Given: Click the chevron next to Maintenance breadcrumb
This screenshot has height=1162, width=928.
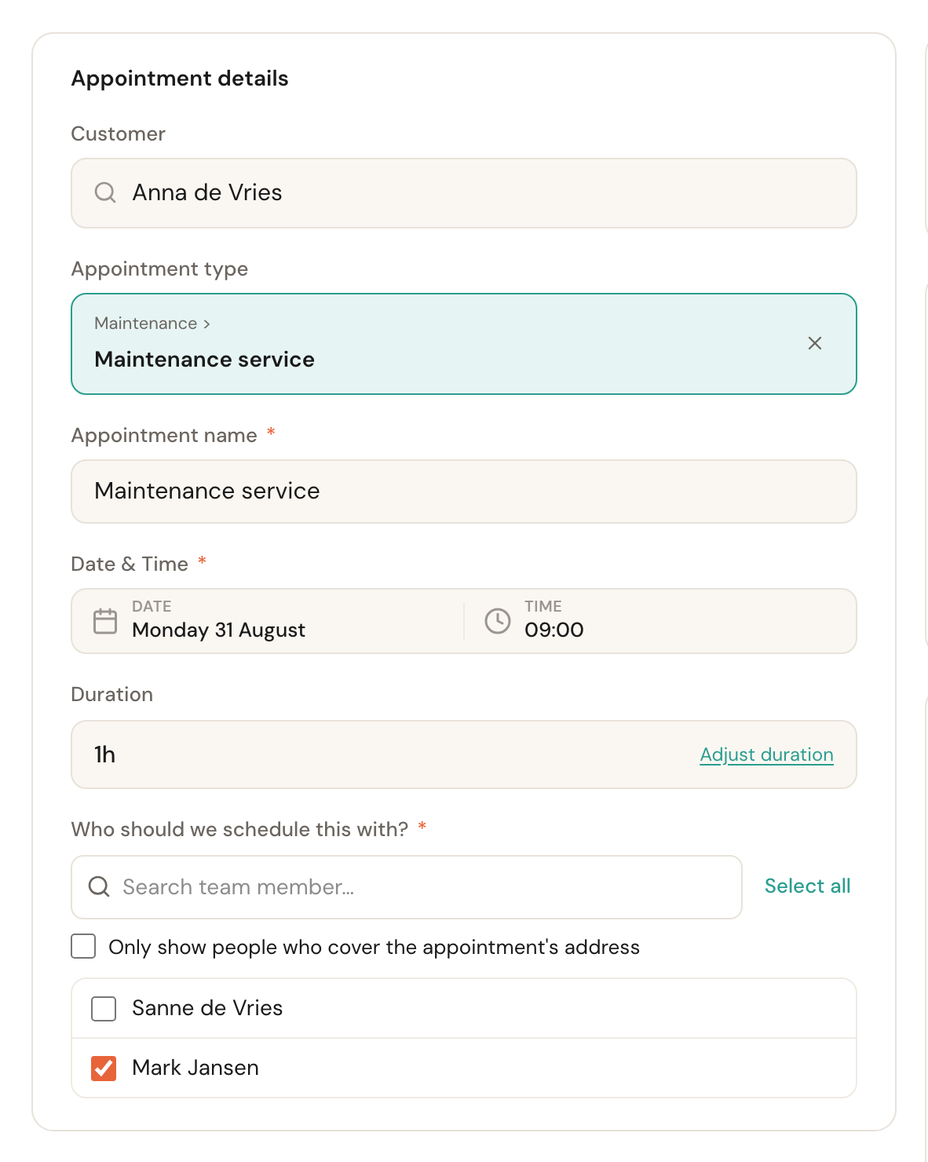Looking at the screenshot, I should pyautogui.click(x=206, y=323).
